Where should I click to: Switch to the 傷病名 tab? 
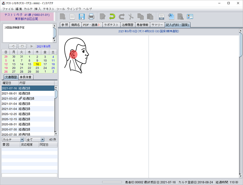[75, 25]
